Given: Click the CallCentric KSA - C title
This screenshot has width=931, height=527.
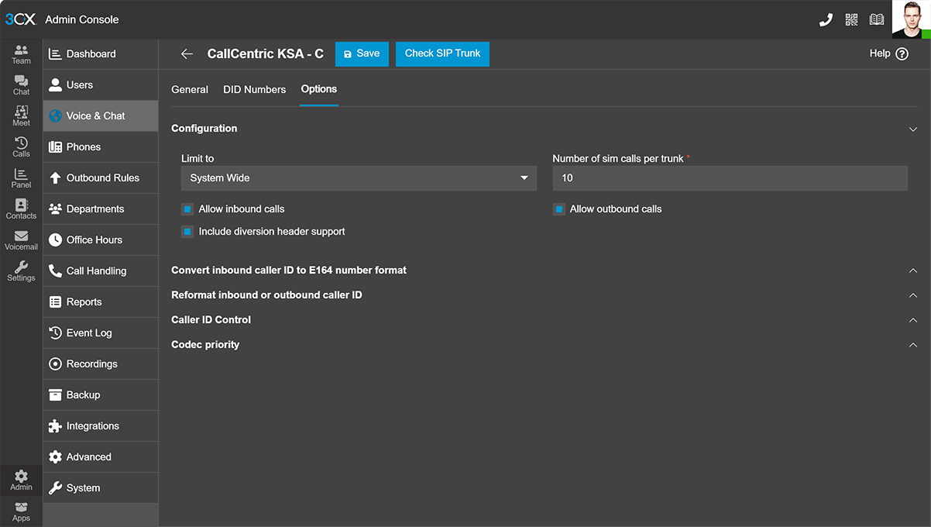Looking at the screenshot, I should [x=266, y=54].
